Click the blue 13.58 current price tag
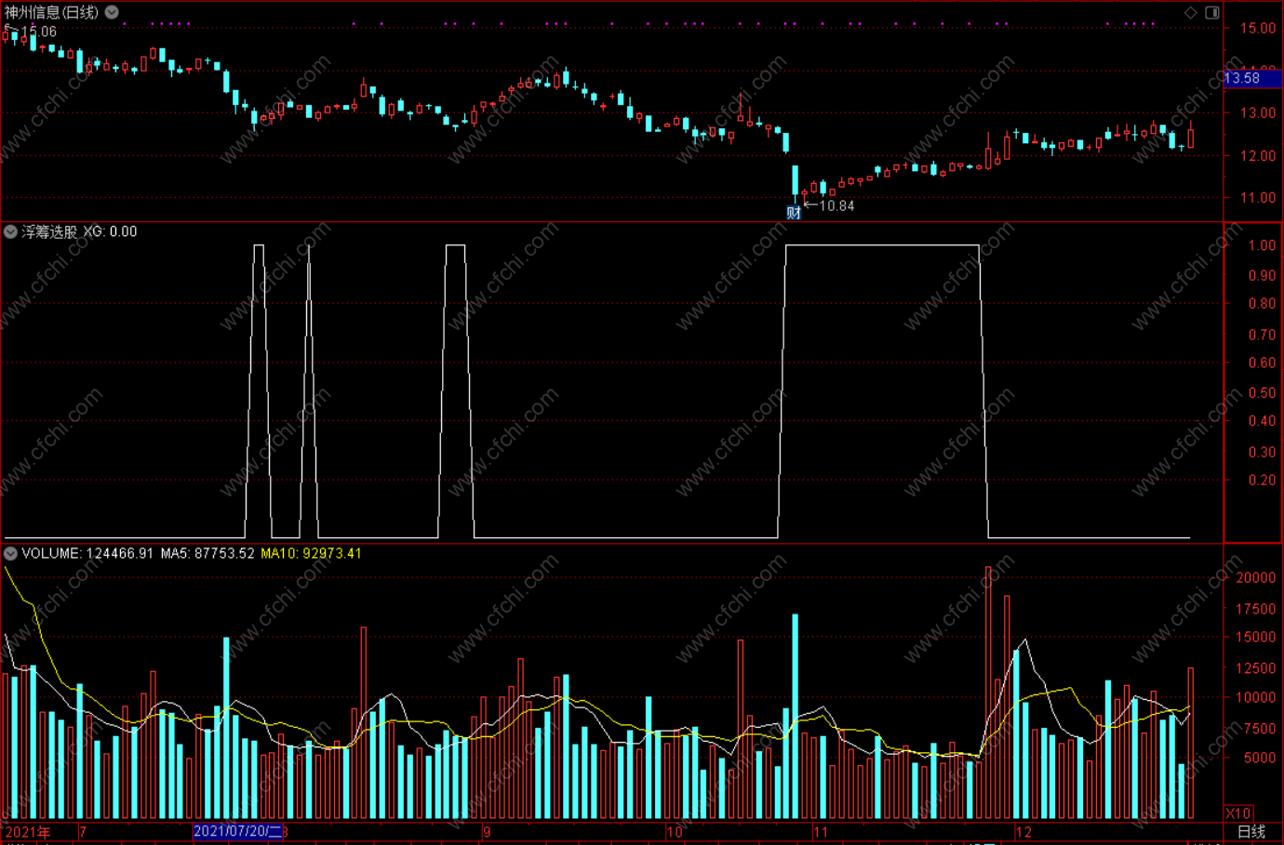Image resolution: width=1284 pixels, height=845 pixels. click(x=1252, y=78)
